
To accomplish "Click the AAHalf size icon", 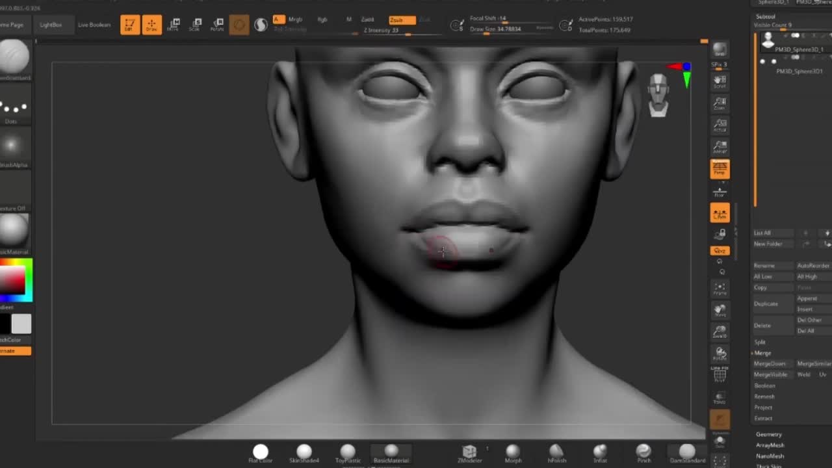I will tap(720, 148).
